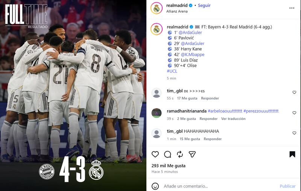Image resolution: width=301 pixels, height=191 pixels.
Task: Like tim_.gbl's DE >>>>ES comment
Action: coord(294,92)
